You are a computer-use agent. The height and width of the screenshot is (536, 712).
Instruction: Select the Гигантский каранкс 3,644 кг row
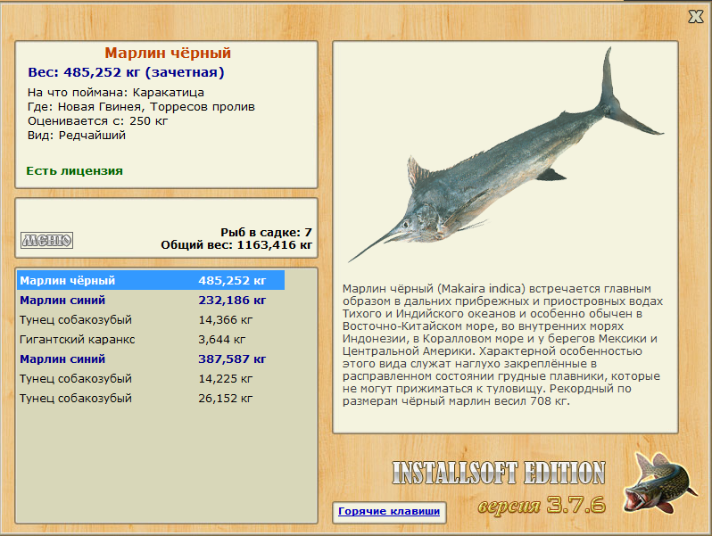(x=151, y=340)
